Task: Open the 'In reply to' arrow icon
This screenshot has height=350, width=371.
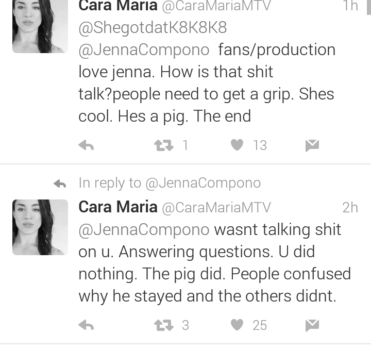Action: coord(60,184)
